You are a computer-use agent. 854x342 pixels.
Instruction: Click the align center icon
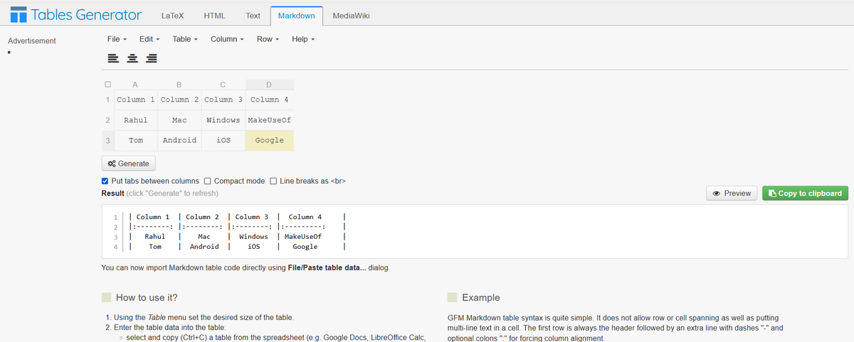tap(132, 58)
